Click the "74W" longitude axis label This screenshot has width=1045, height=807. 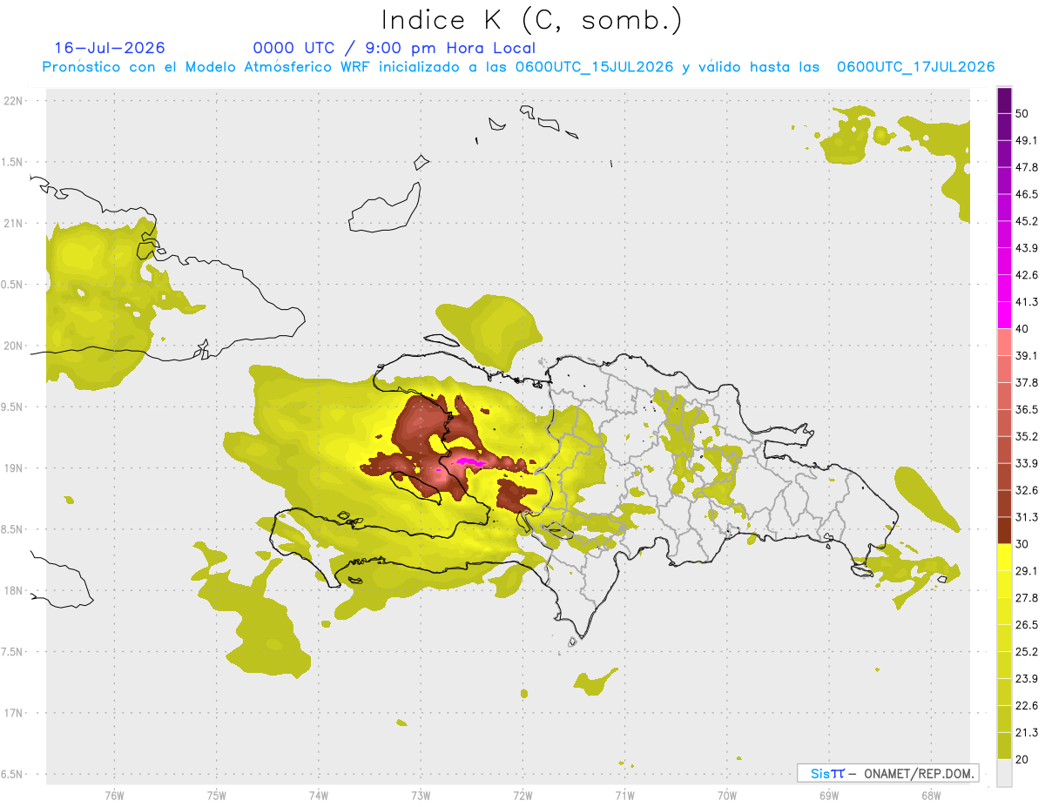tap(319, 795)
